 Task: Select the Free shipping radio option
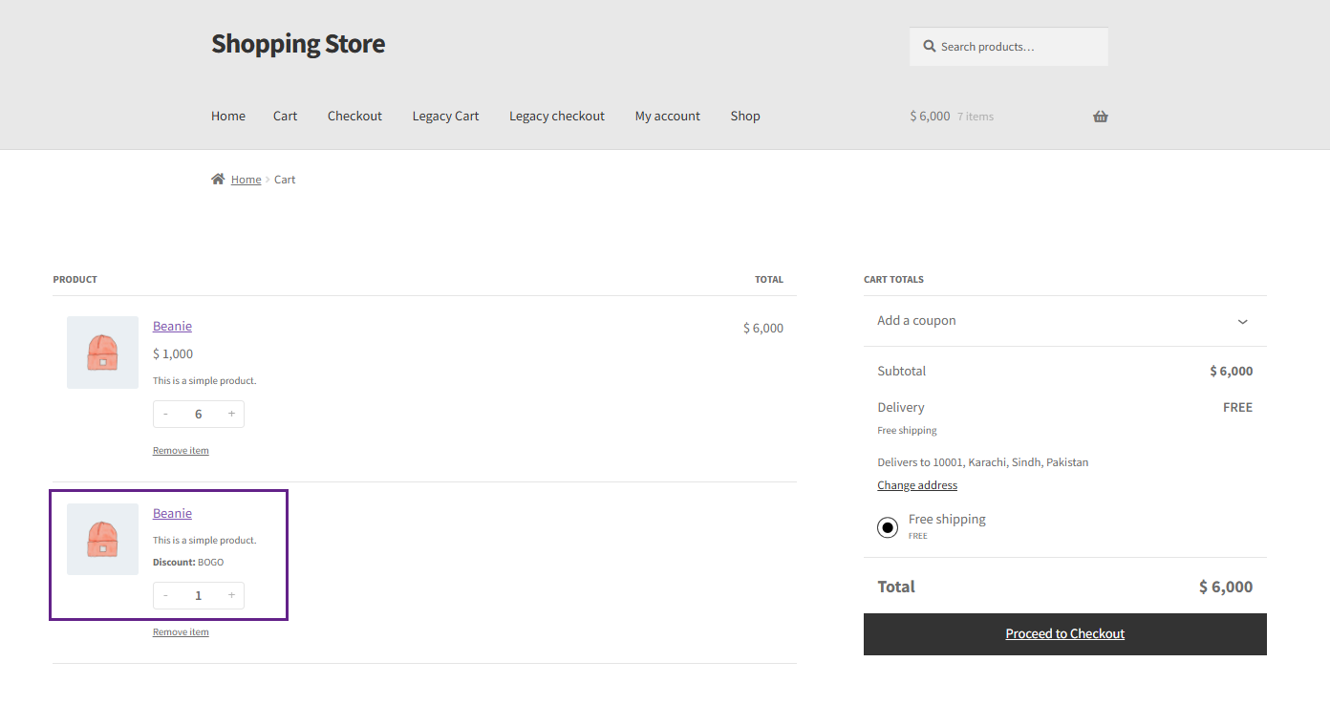pyautogui.click(x=888, y=527)
